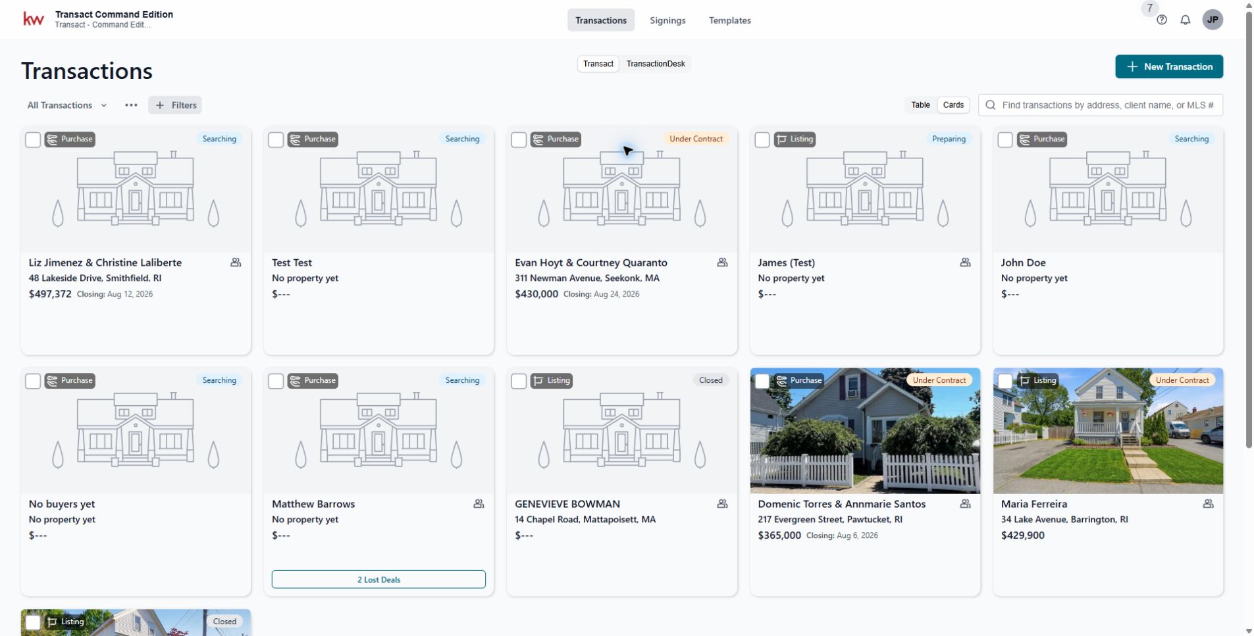Click the contacts icon on James (Test) card
Viewport: 1254px width, 636px height.
(965, 262)
